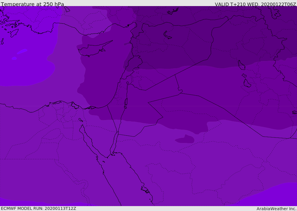Click the Dead Sea outline on the map
The height and width of the screenshot is (211, 297).
click(x=126, y=103)
